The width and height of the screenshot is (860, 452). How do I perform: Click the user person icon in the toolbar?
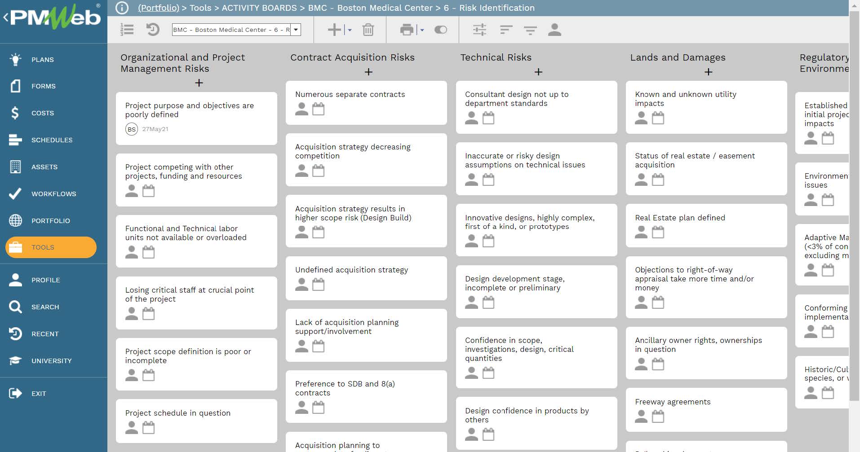[x=554, y=30]
